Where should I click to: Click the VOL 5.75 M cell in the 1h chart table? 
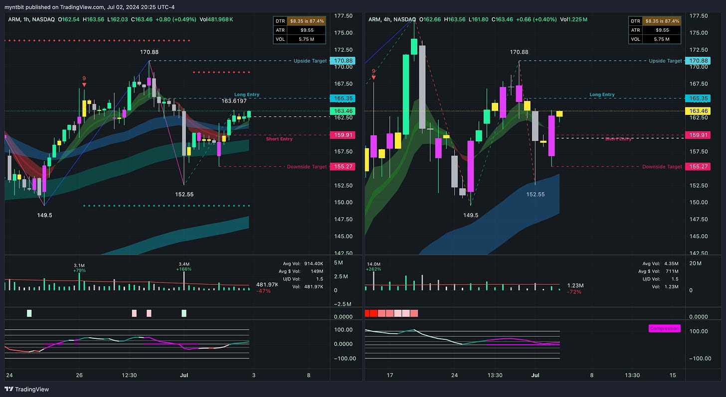299,38
